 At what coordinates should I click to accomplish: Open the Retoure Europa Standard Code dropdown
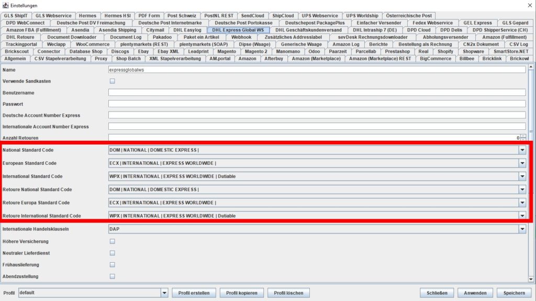point(522,203)
